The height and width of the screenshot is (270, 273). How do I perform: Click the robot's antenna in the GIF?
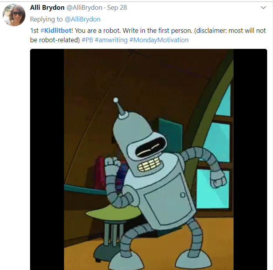[119, 107]
